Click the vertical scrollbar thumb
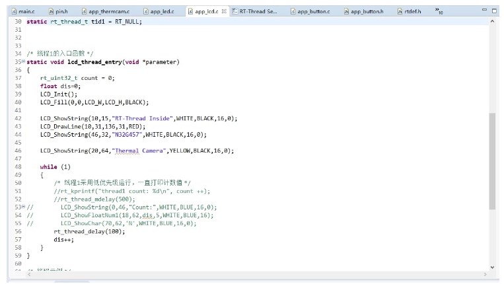This screenshot has height=284, width=504. coord(492,161)
